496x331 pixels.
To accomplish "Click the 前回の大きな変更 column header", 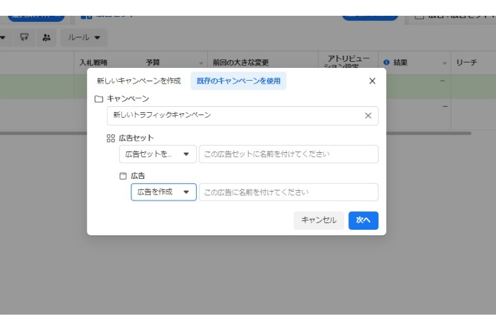I will click(240, 62).
